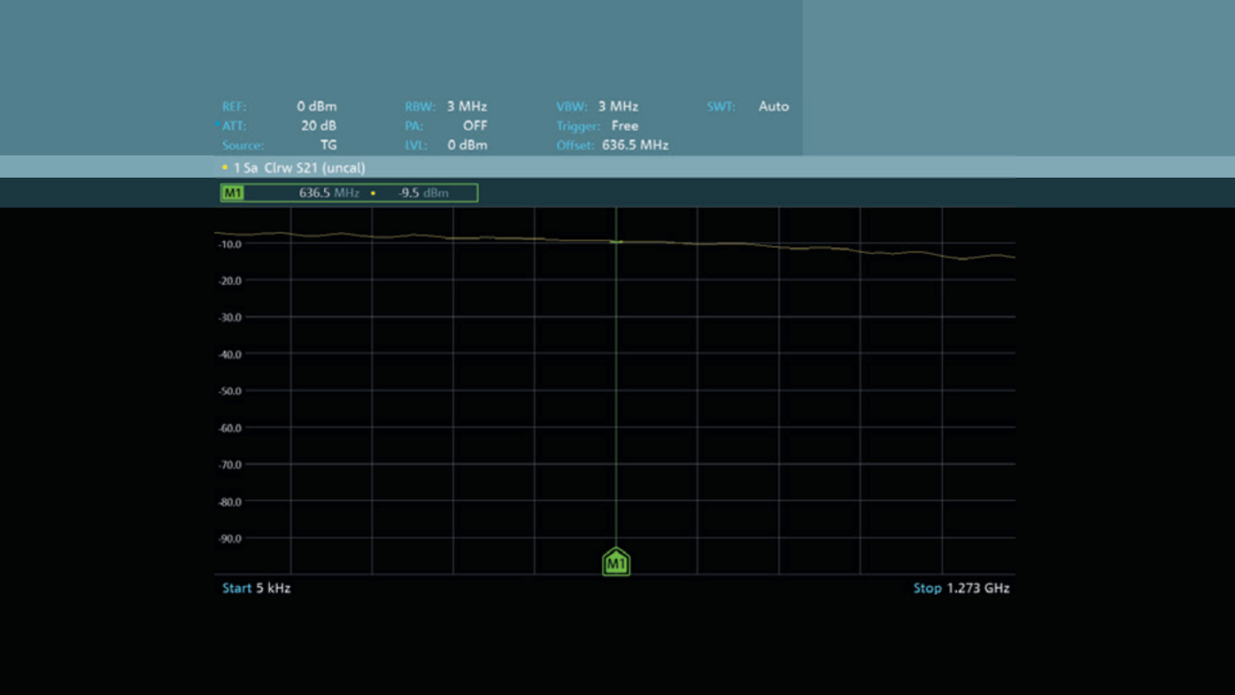Click the M1 vertical marker line on the graph

pyautogui.click(x=616, y=386)
